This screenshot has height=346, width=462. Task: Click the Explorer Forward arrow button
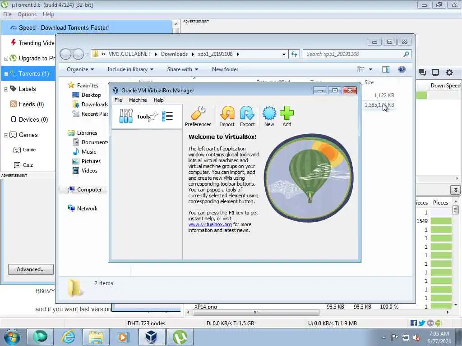(x=78, y=54)
